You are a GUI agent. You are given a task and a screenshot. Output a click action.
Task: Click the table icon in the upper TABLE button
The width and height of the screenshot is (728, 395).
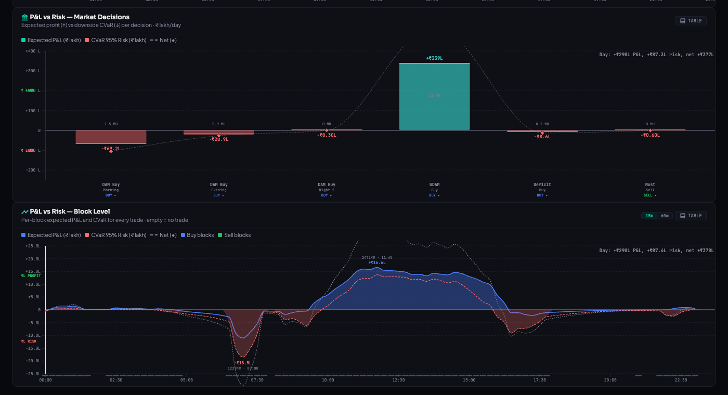682,21
